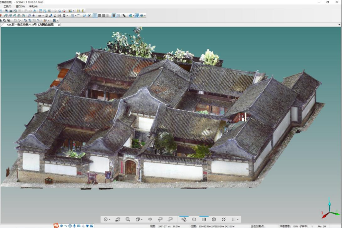The height and width of the screenshot is (228, 342).
Task: Toggle the highlighted clipping visibility icon
Action: pos(184,219)
